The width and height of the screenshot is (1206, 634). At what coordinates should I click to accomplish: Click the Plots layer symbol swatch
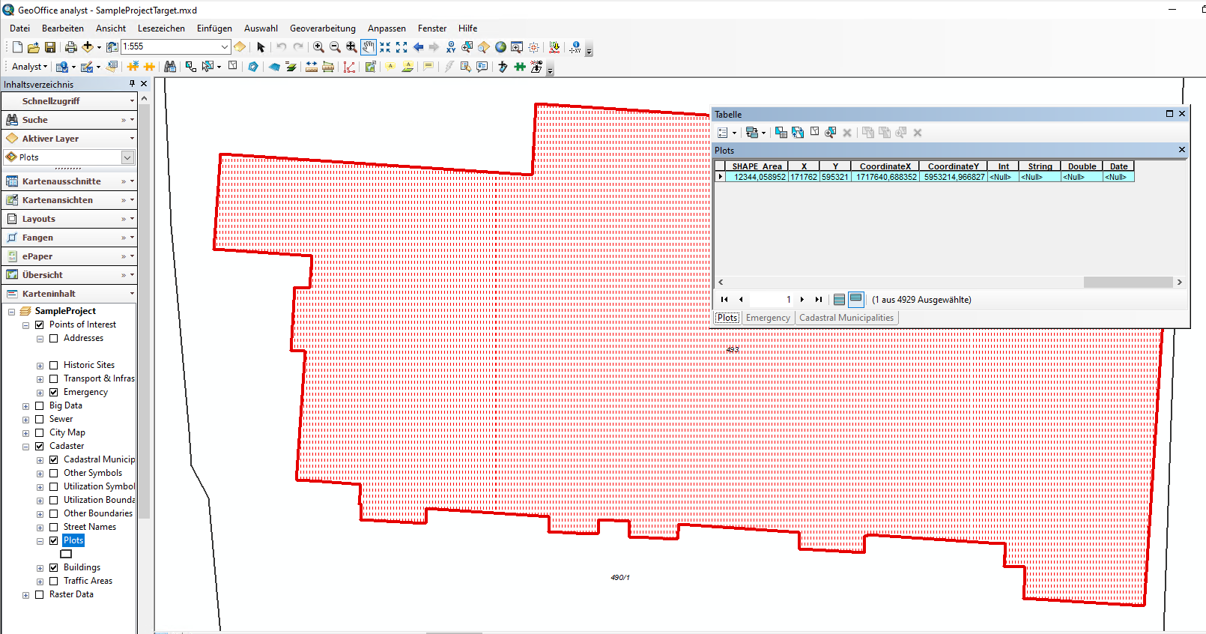(x=66, y=555)
